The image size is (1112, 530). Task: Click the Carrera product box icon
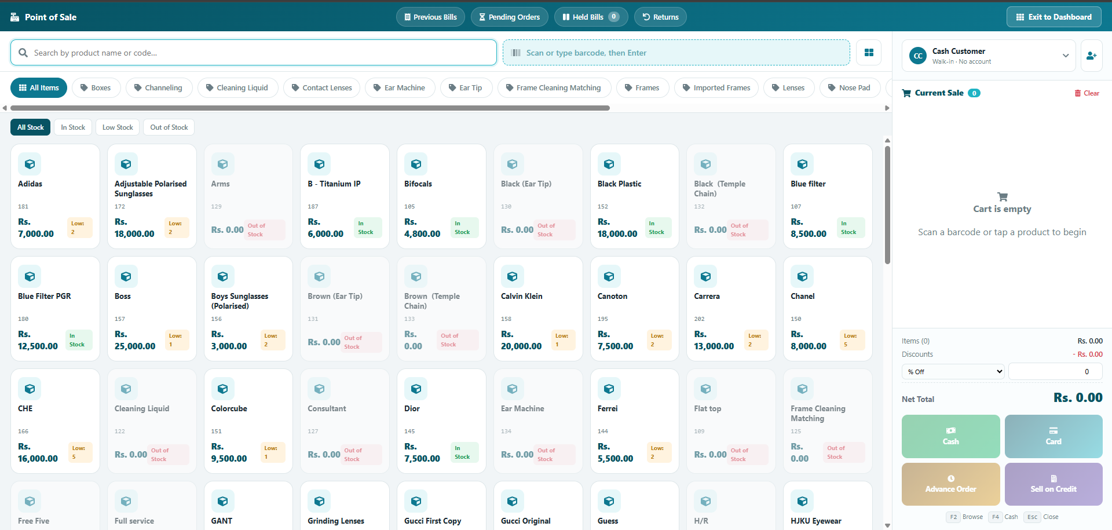pyautogui.click(x=705, y=277)
